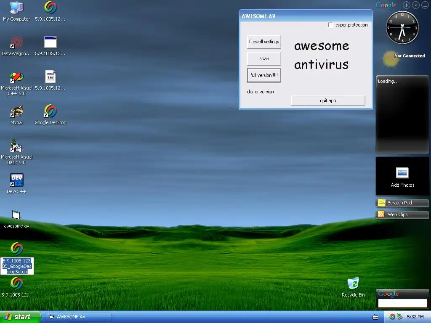Minimize the Google sidebar with the minus button
Image resolution: width=431 pixels, height=323 pixels.
[x=425, y=5]
